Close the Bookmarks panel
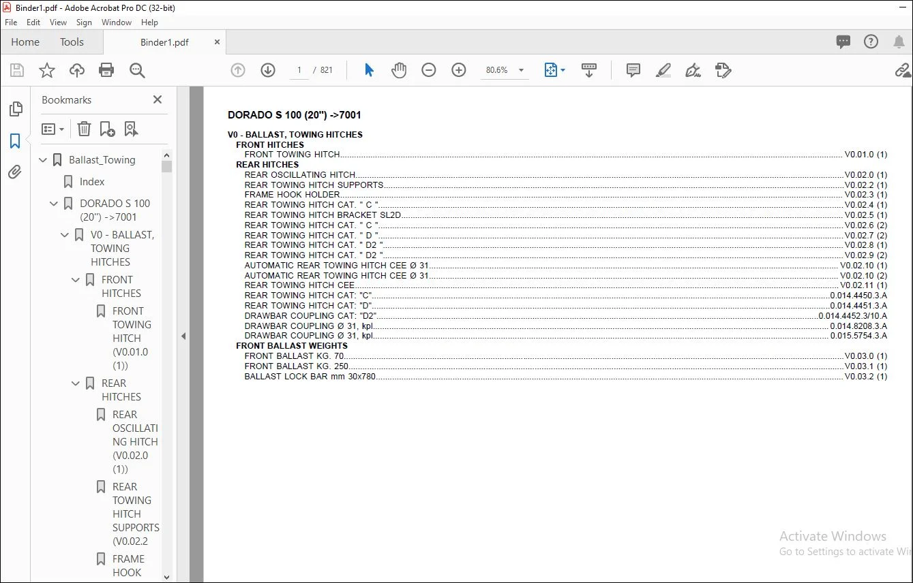This screenshot has width=913, height=583. point(158,99)
